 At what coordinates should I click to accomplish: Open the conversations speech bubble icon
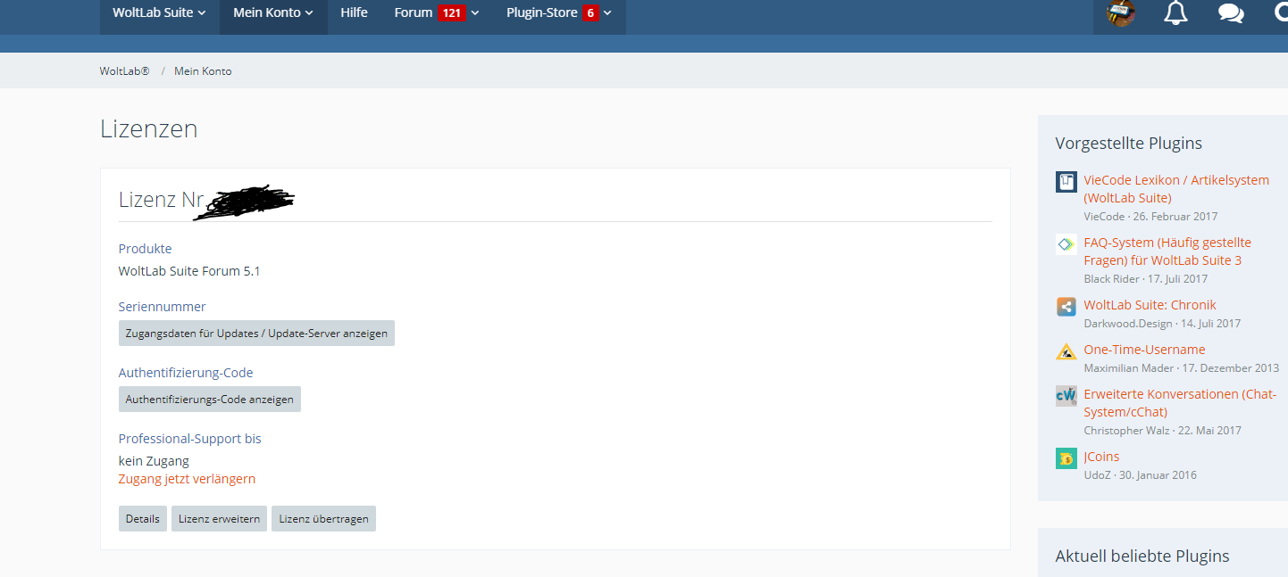1231,13
